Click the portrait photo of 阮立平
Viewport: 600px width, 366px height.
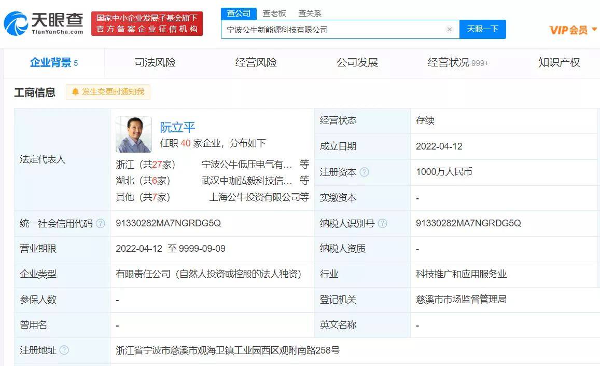coord(134,134)
